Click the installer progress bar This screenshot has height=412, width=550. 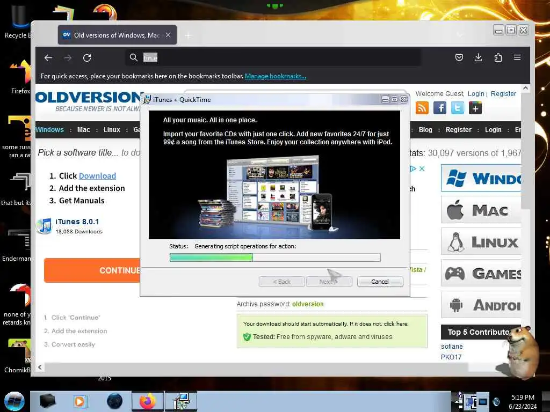point(275,257)
